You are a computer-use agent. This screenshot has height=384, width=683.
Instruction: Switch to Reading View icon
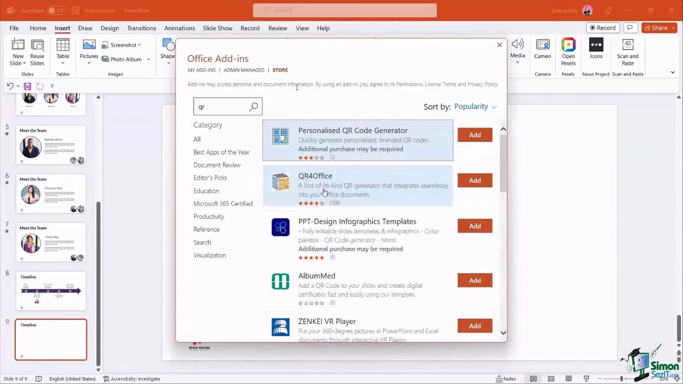coord(569,379)
